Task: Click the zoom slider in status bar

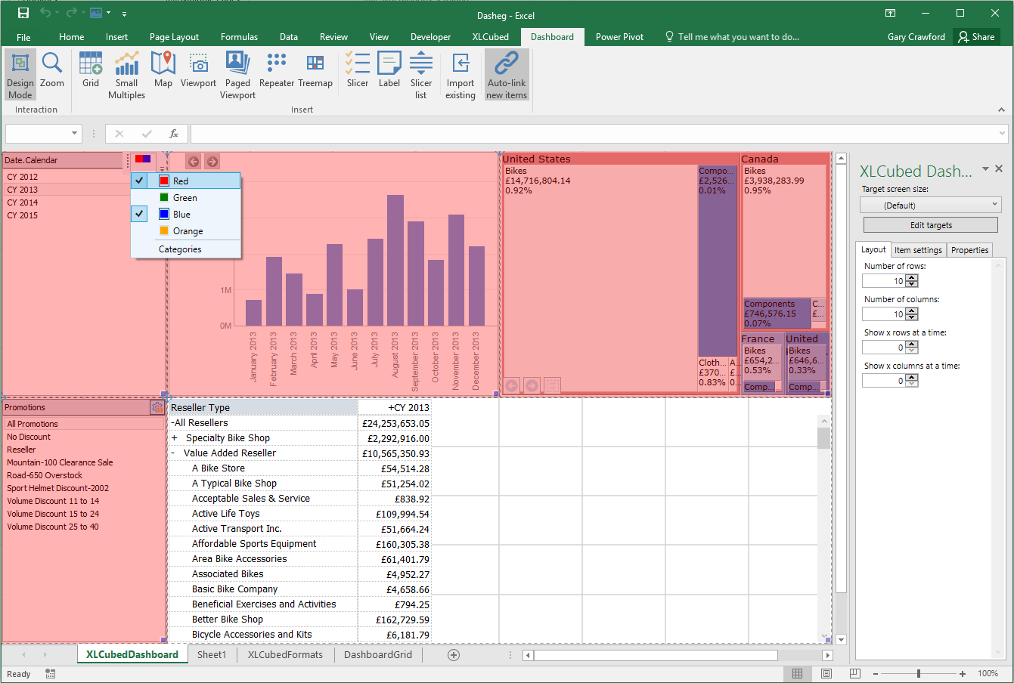Action: click(919, 673)
